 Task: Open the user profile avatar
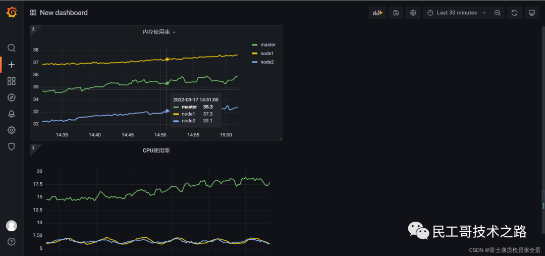(x=12, y=226)
